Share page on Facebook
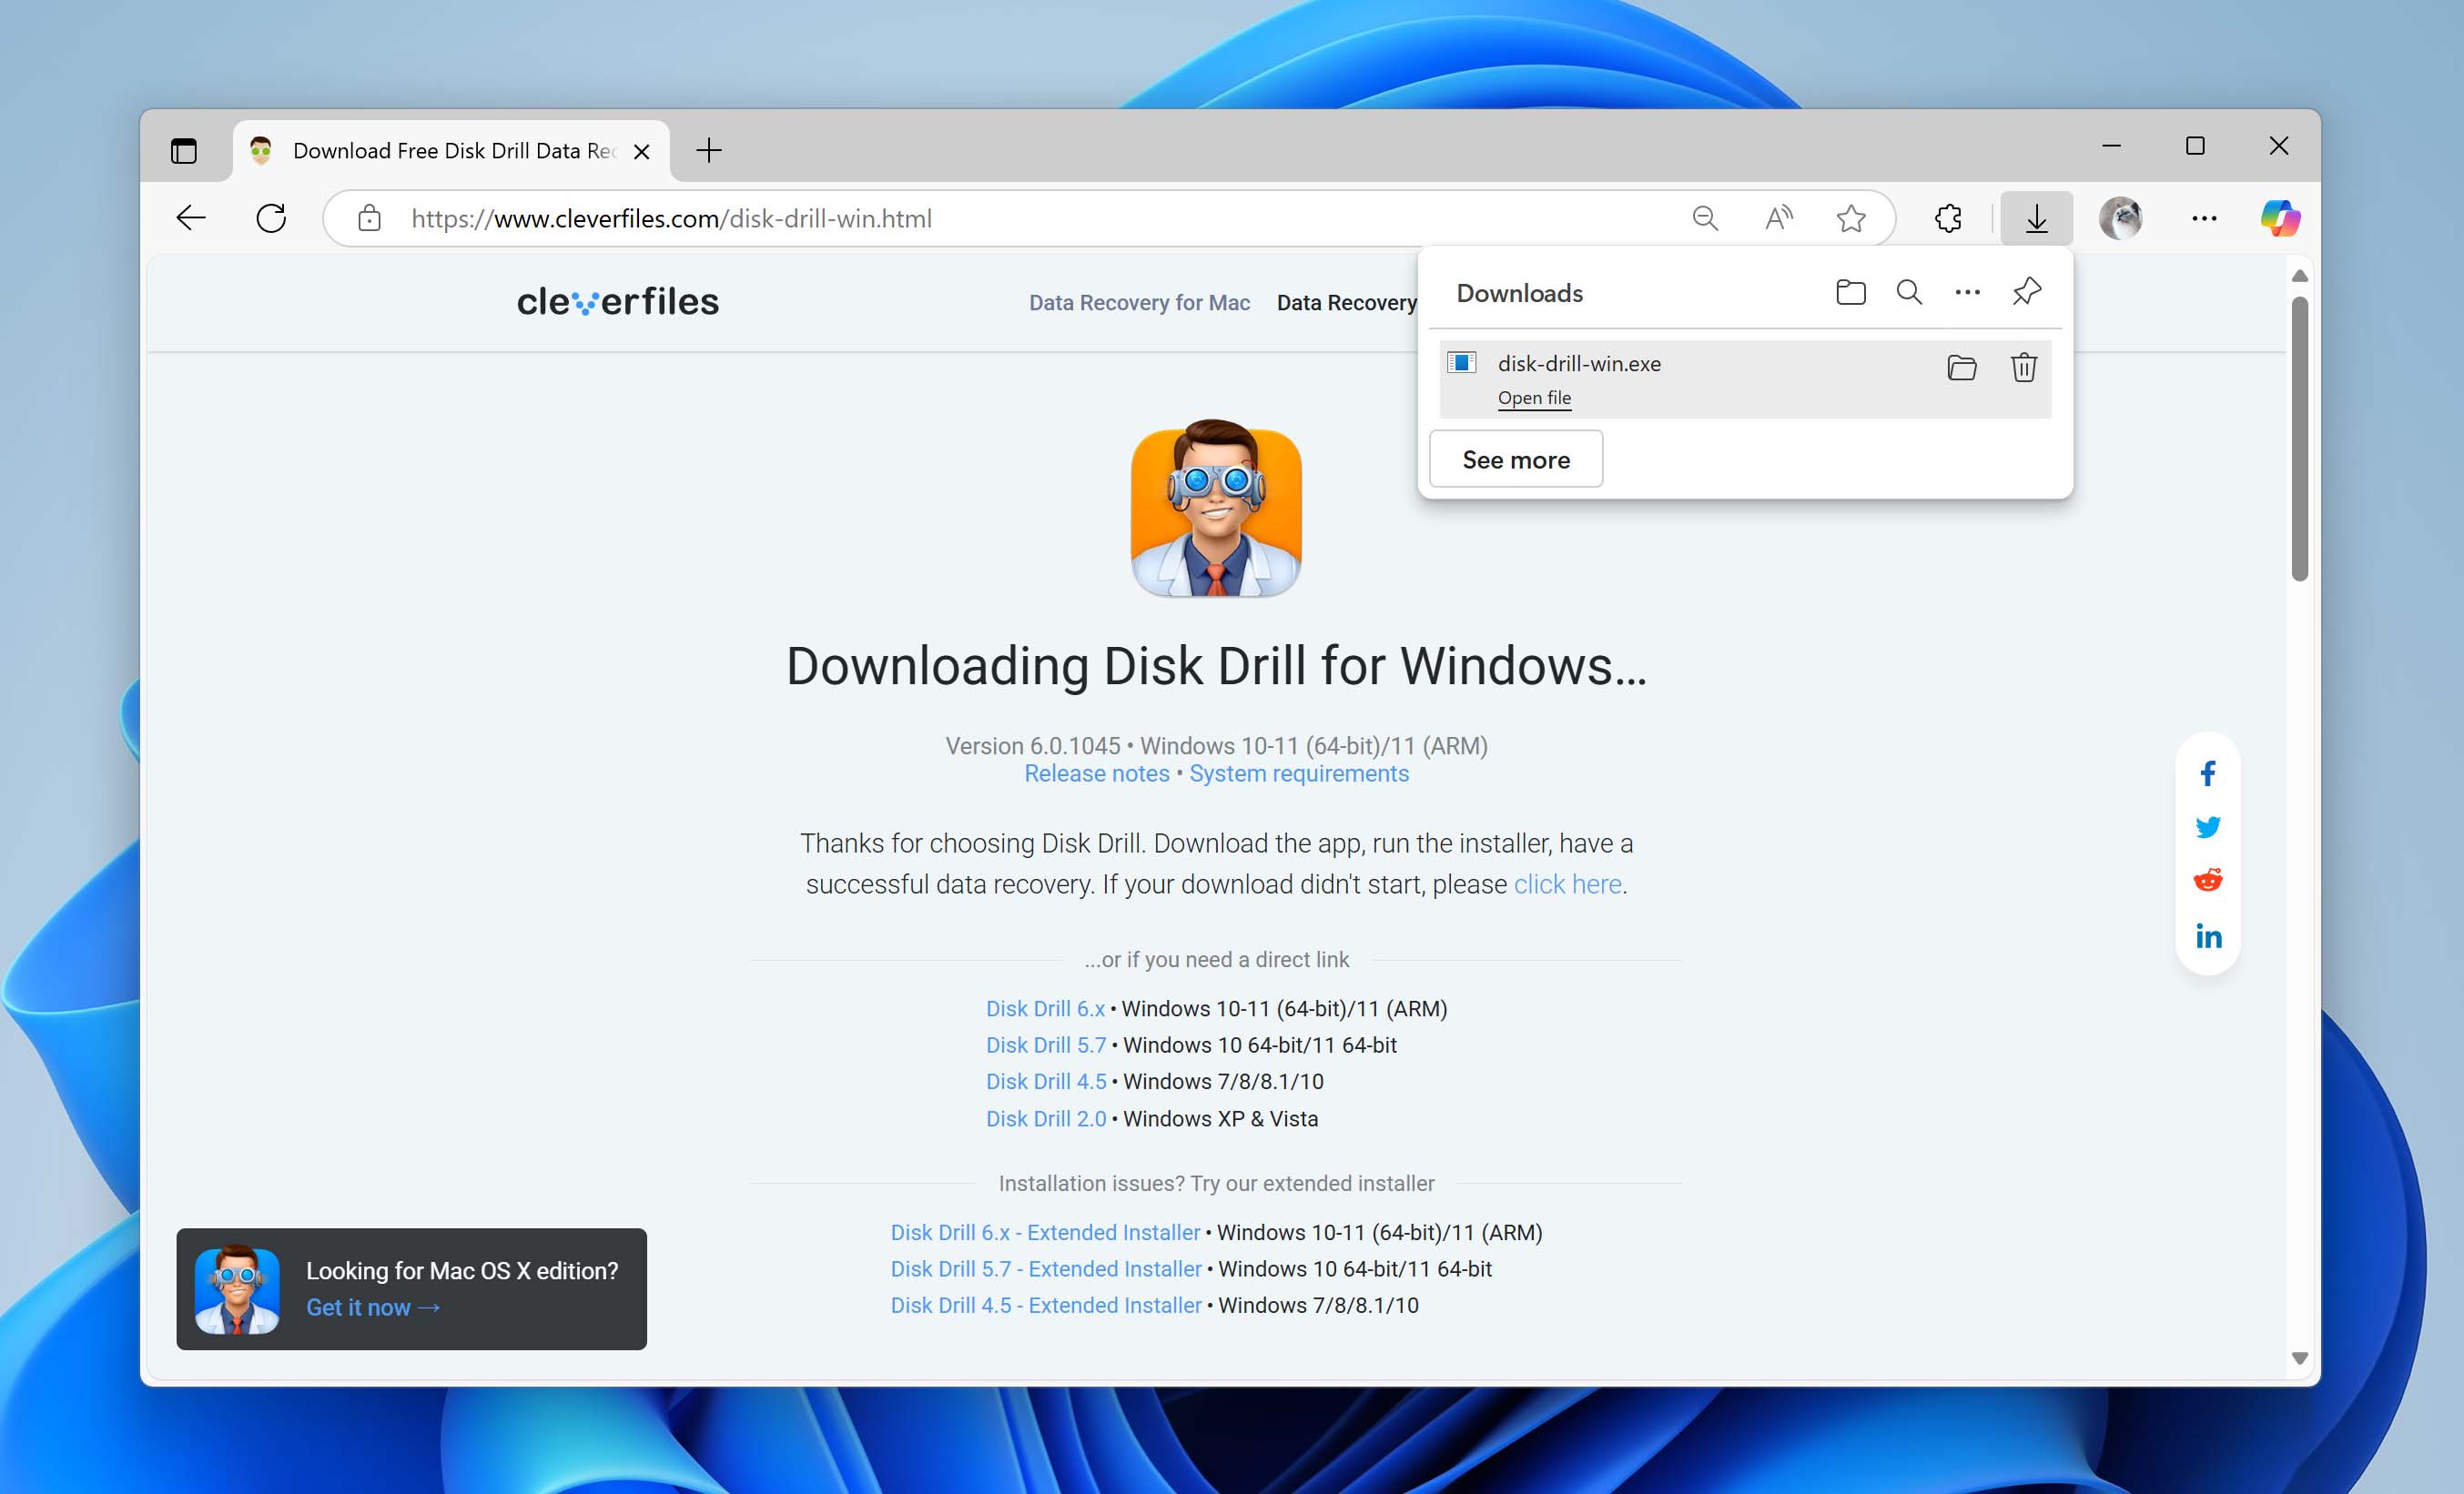2464x1494 pixels. [2208, 772]
